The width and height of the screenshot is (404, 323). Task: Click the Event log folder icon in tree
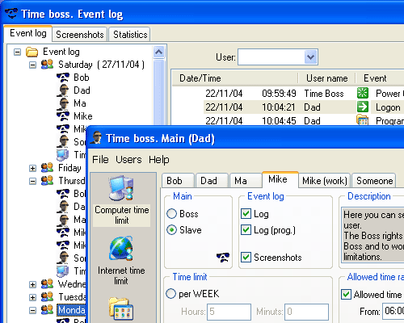click(x=32, y=52)
